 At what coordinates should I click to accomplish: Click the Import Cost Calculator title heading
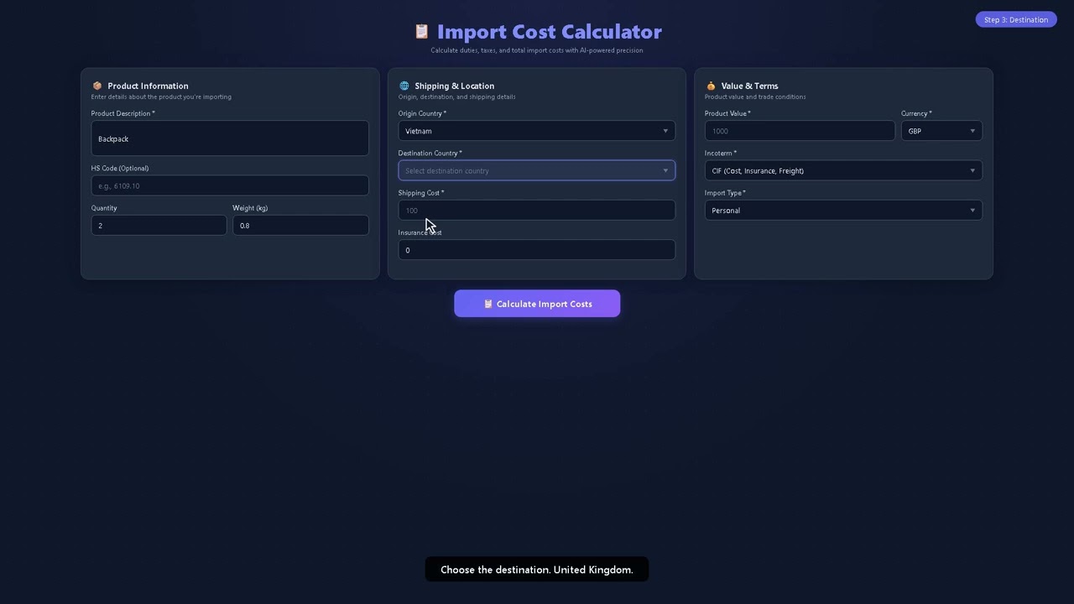click(550, 32)
